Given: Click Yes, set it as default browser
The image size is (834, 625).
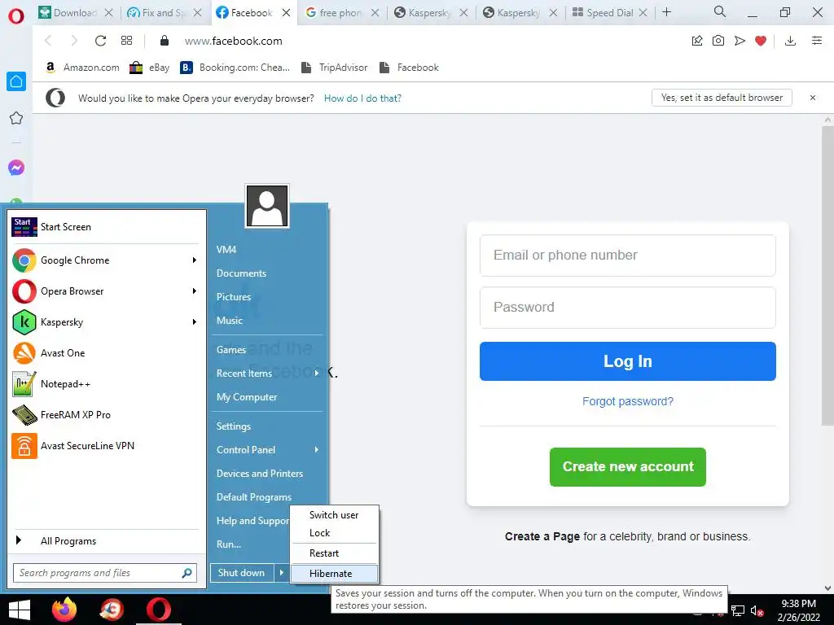Looking at the screenshot, I should click(722, 98).
